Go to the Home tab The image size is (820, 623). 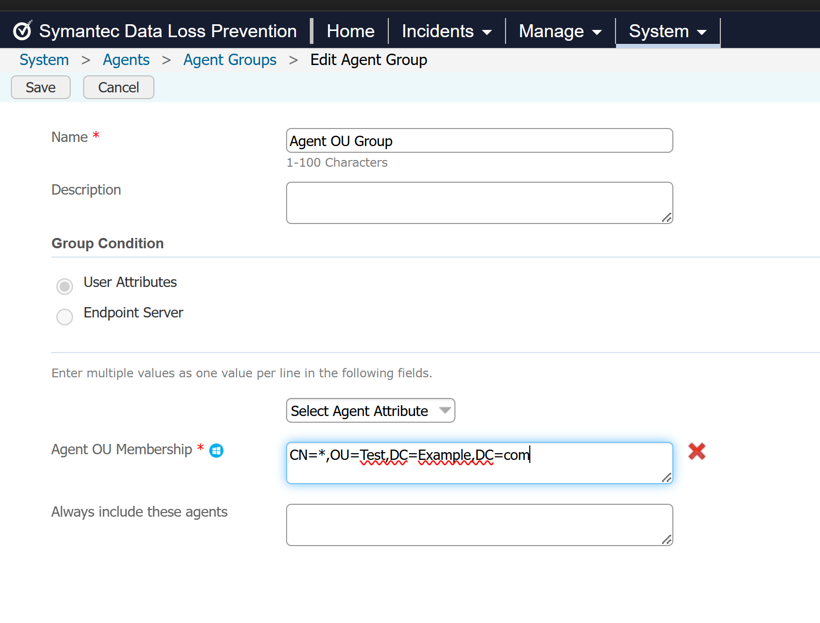click(351, 31)
